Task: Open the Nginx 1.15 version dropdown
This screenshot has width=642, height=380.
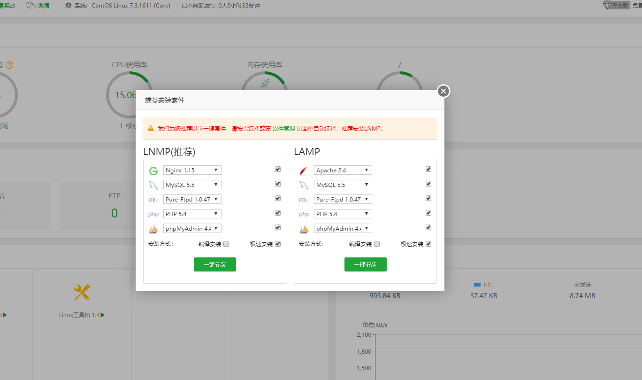Action: (192, 170)
